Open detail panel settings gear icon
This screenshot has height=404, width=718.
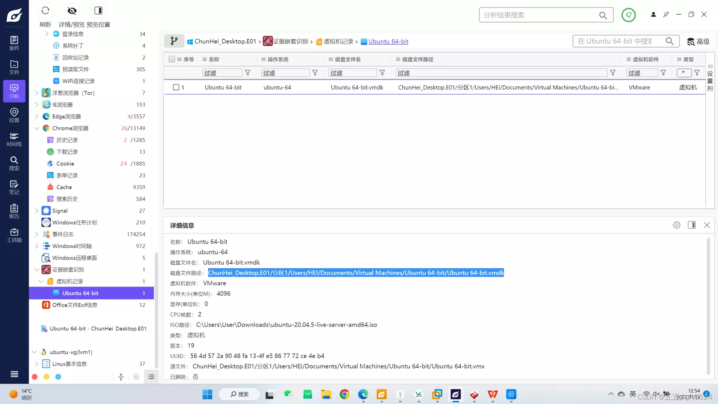pos(676,225)
